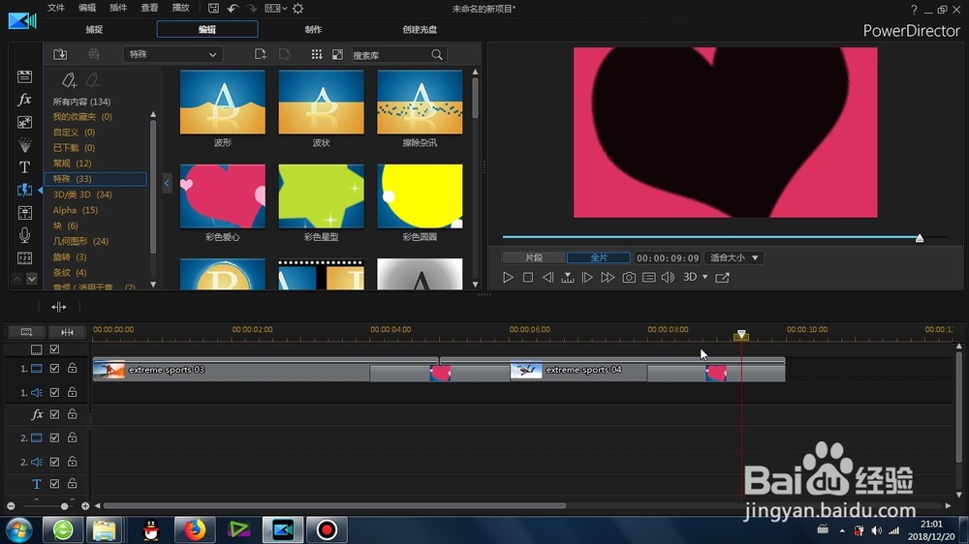
Task: Click the library grid view icon
Action: click(x=317, y=54)
